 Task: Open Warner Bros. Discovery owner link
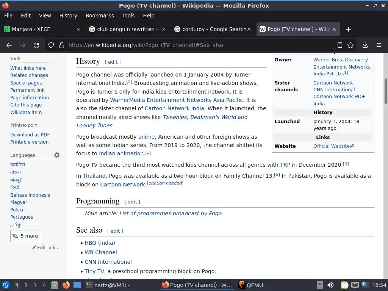coord(342,67)
